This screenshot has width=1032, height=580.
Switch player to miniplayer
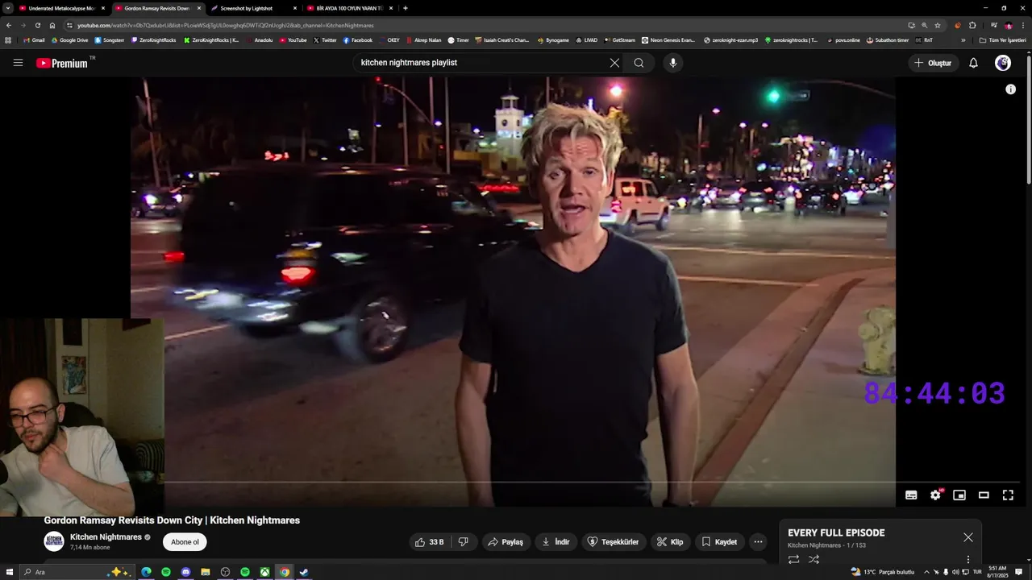coord(959,495)
